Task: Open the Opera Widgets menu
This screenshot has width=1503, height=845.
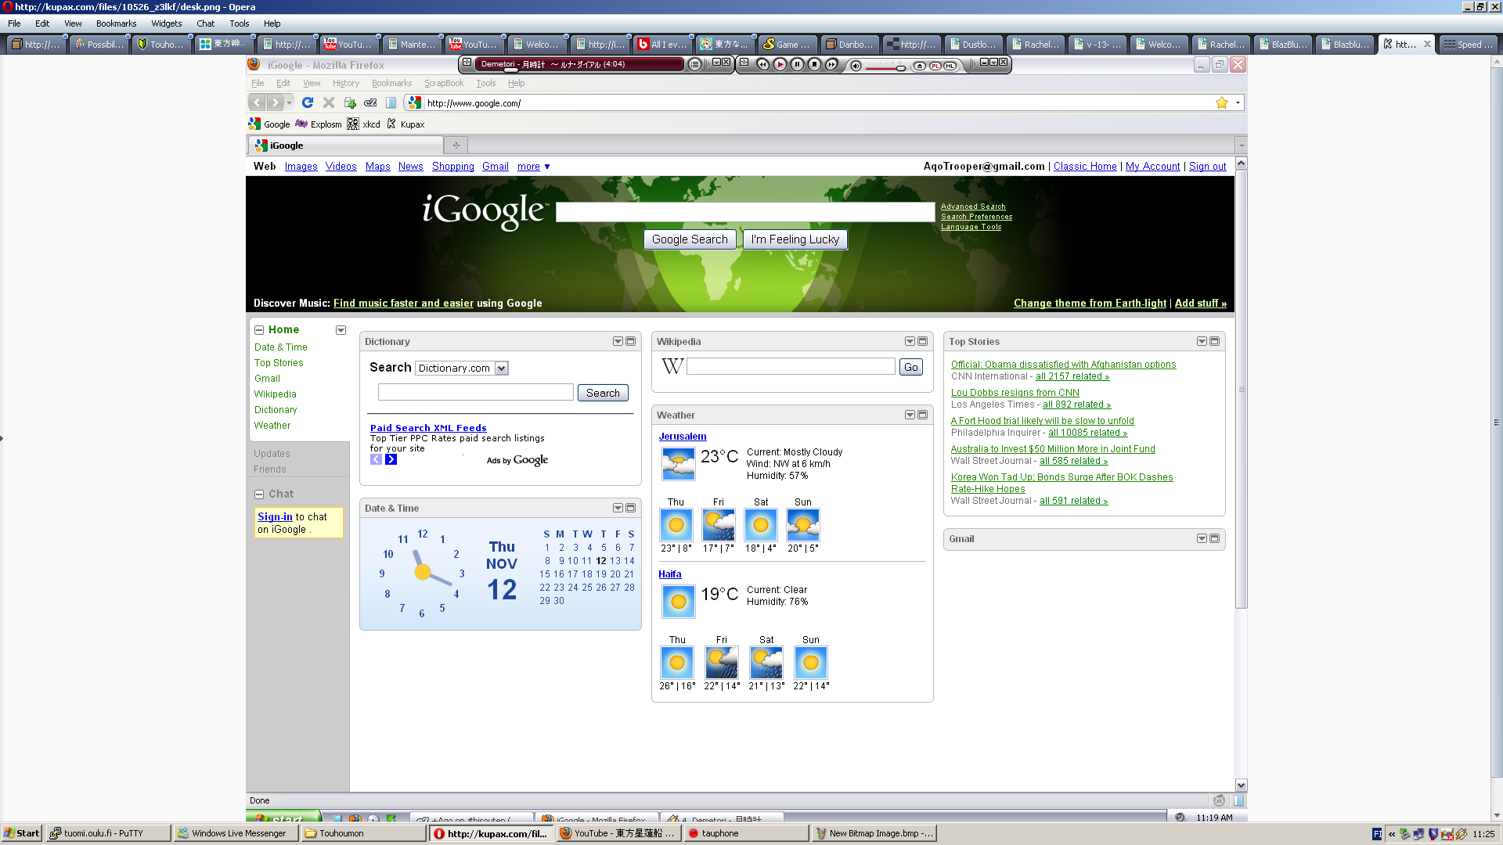Action: (167, 23)
